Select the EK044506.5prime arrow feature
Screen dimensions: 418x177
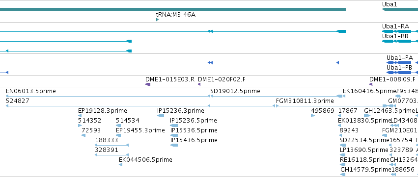point(120,165)
